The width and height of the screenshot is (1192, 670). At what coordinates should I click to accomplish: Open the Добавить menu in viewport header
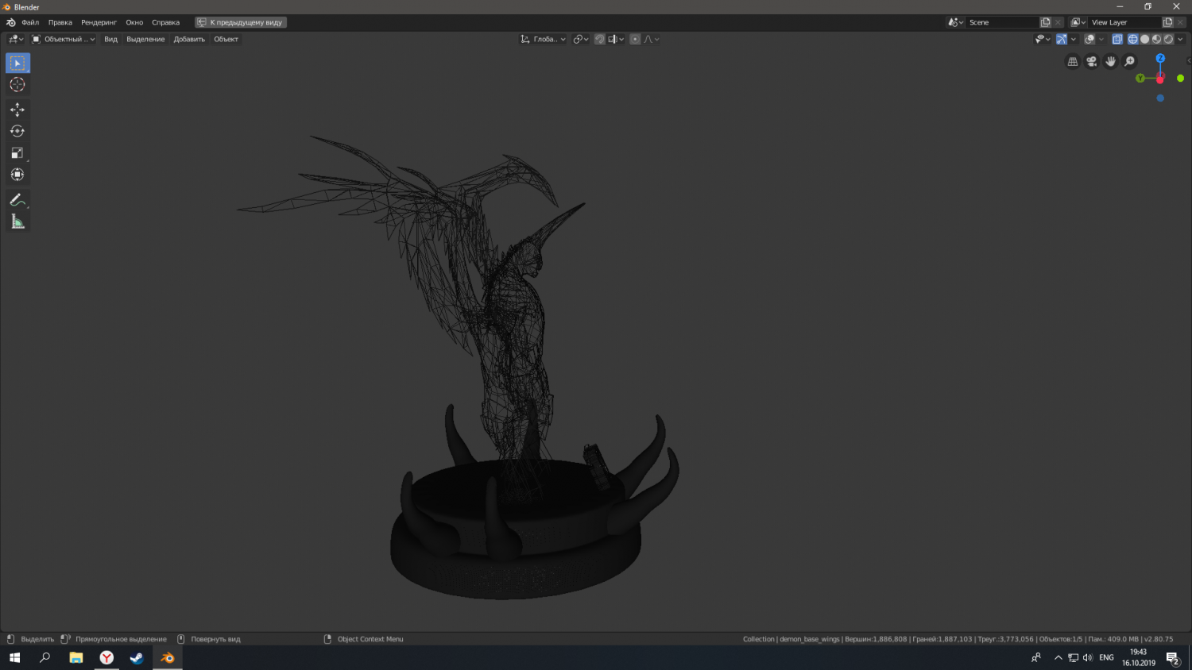[189, 39]
